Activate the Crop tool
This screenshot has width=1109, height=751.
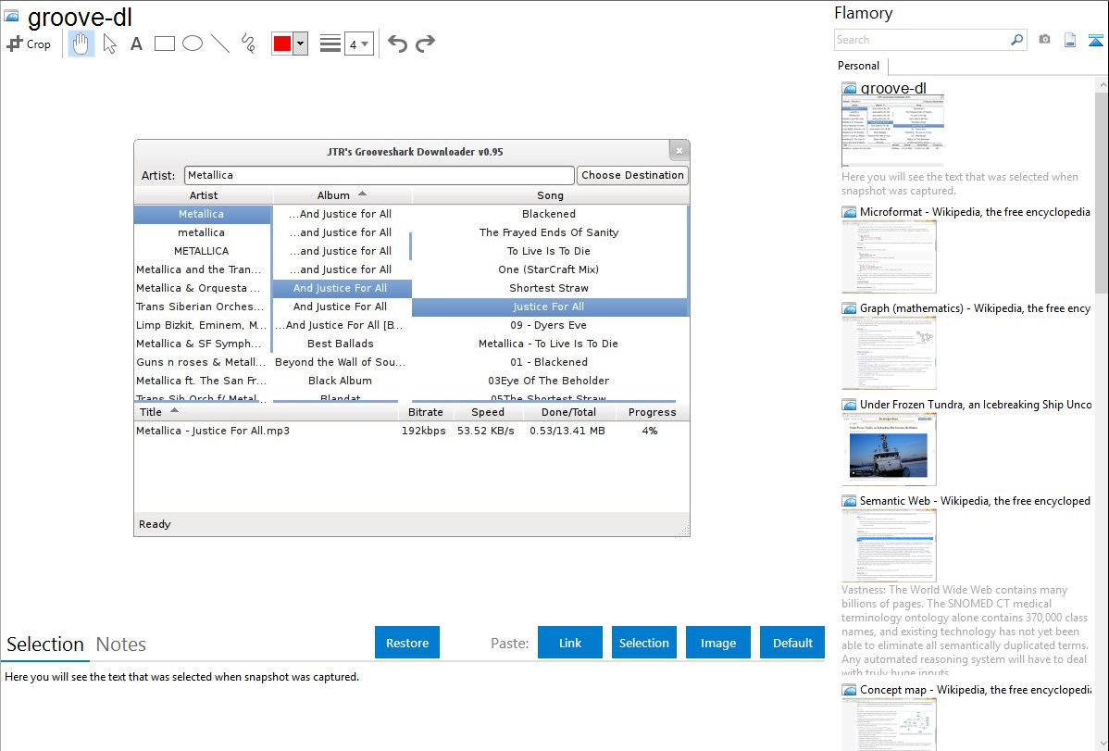29,44
